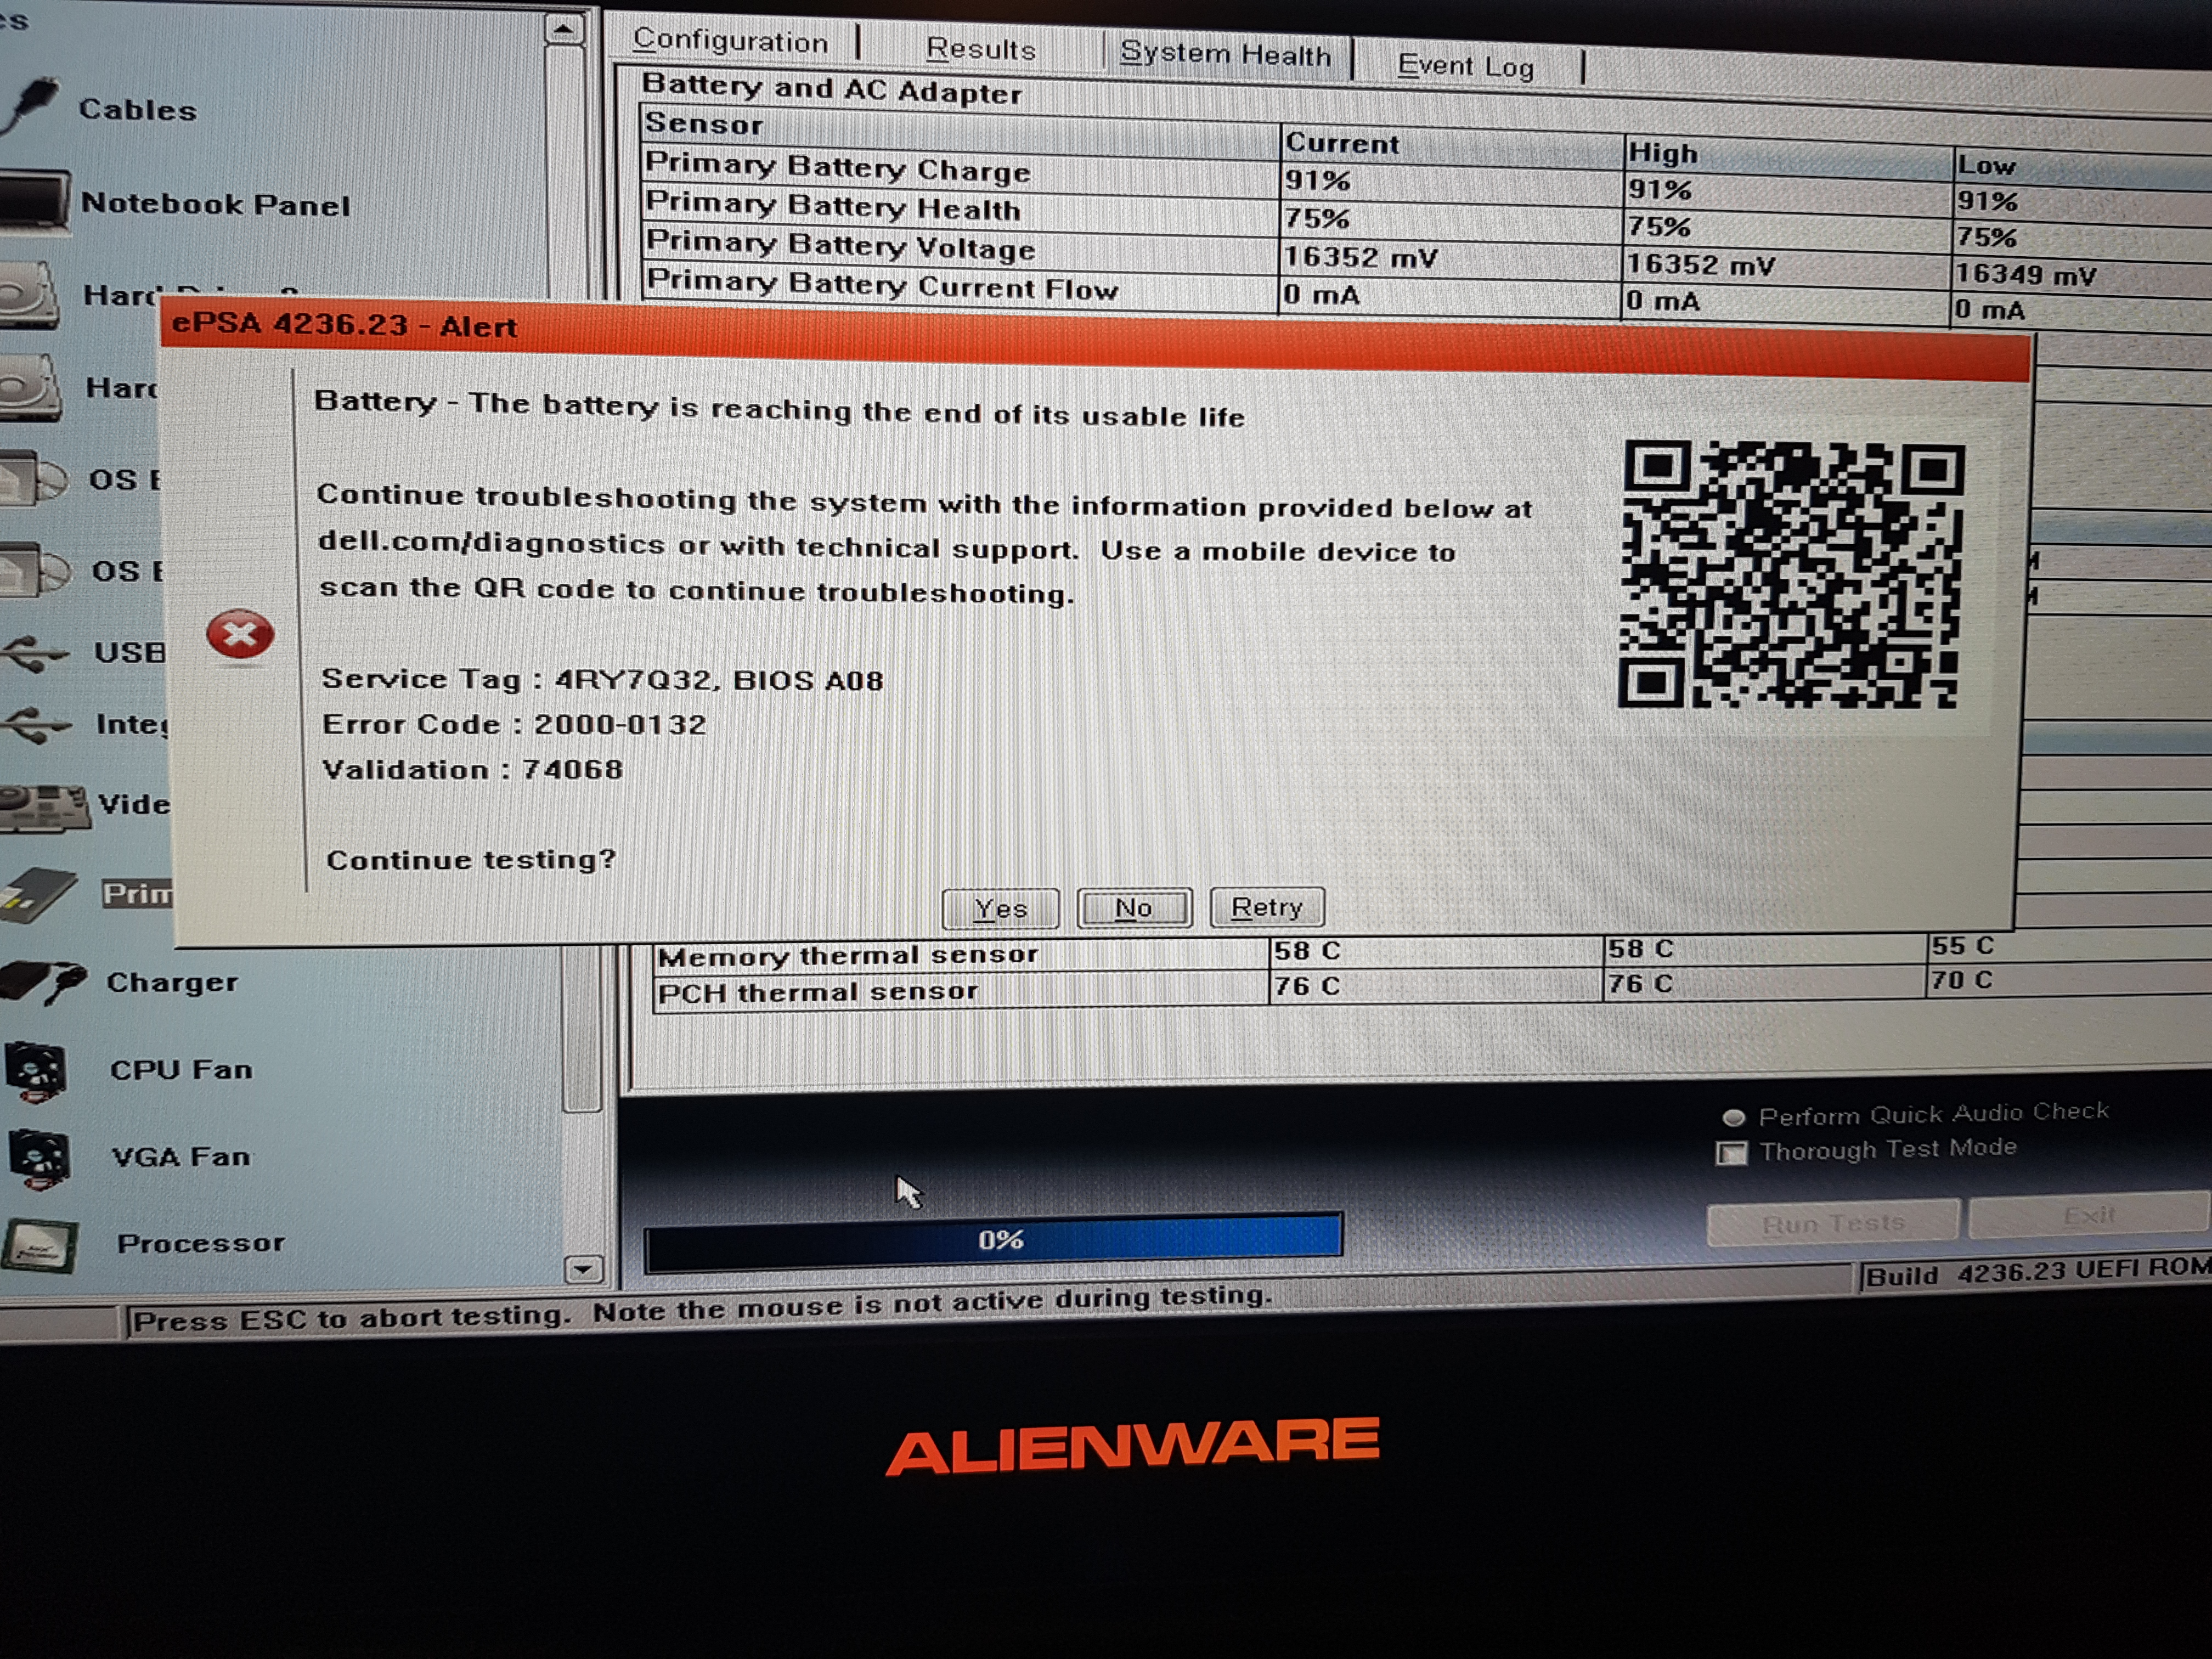Screen dimensions: 2212x1659
Task: Open the Configuration tab
Action: point(731,41)
